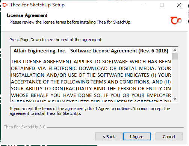Close the setup window with the X

[x=179, y=5]
